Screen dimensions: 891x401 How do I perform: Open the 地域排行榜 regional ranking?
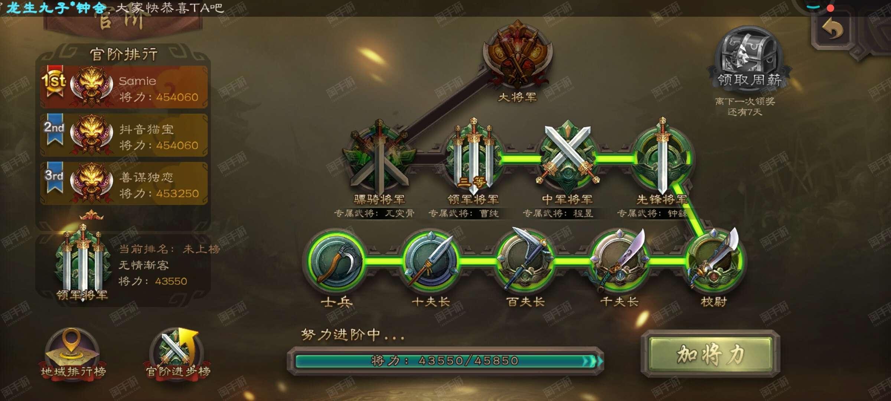click(73, 353)
